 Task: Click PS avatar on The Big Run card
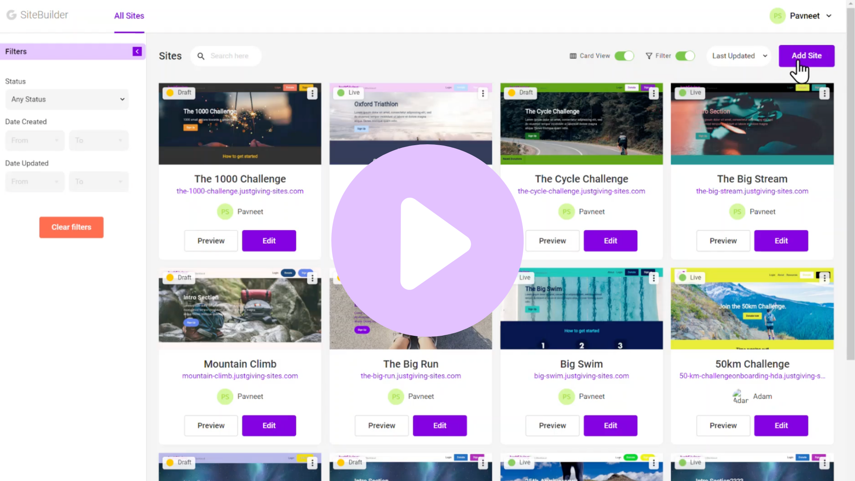[x=396, y=396]
